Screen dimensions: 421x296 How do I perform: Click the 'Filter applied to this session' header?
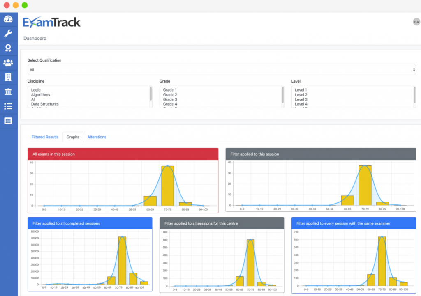pyautogui.click(x=321, y=154)
